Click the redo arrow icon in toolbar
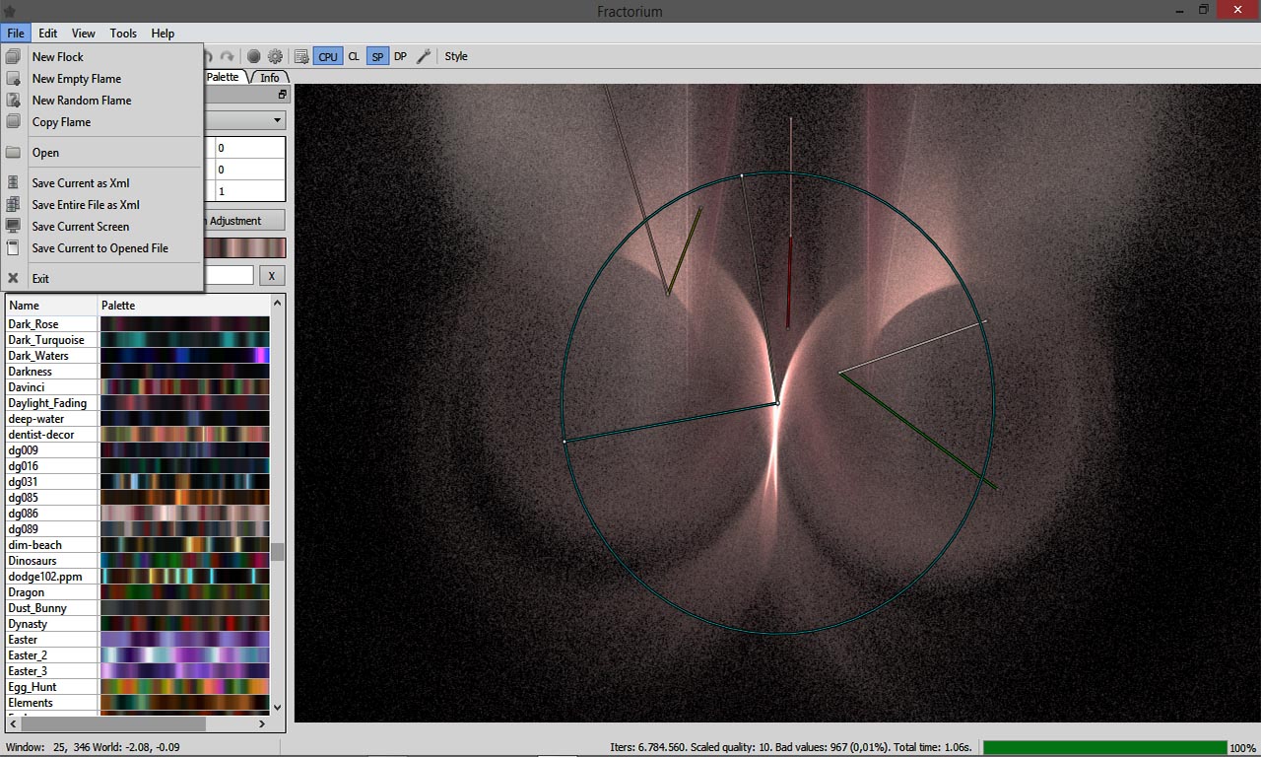 [228, 57]
